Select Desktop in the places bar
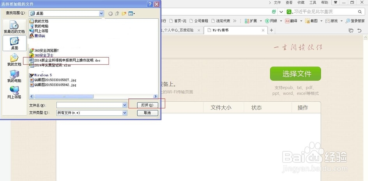The height and width of the screenshot is (181, 368). coord(14,43)
